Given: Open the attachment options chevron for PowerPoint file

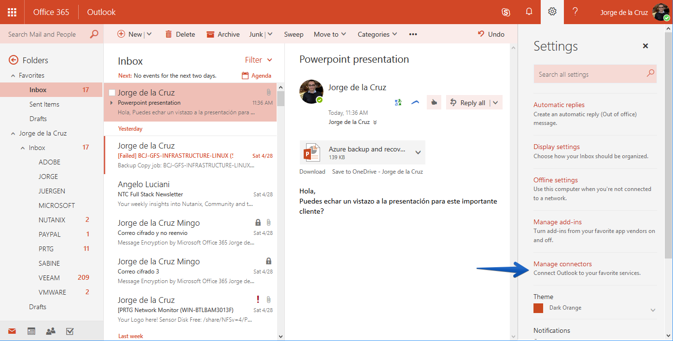Looking at the screenshot, I should [418, 152].
